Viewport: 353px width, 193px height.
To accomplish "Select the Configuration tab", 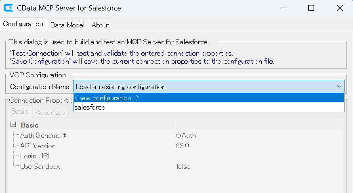I will [x=23, y=24].
